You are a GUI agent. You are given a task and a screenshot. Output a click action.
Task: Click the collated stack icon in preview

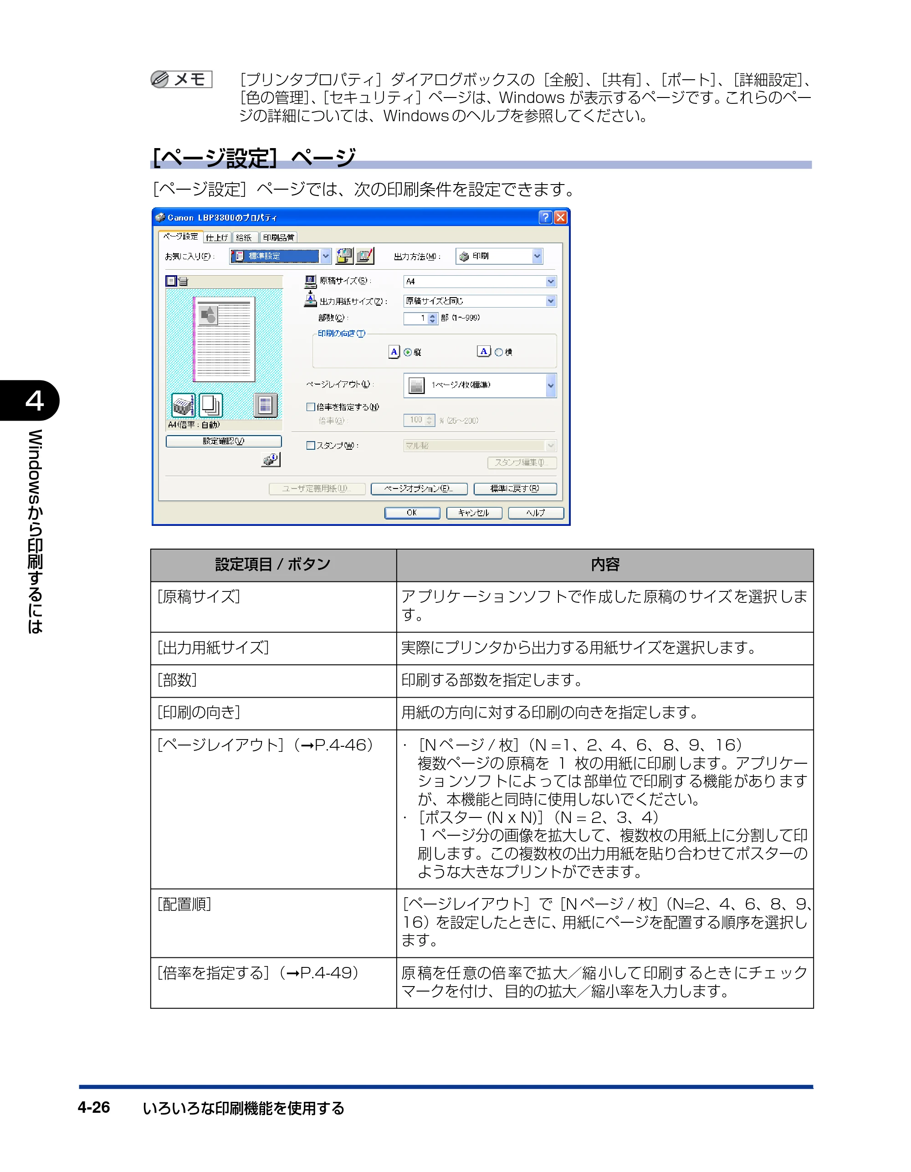(183, 405)
